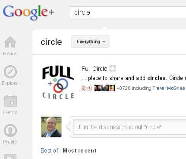Click the Join the discussion input box

(129, 127)
